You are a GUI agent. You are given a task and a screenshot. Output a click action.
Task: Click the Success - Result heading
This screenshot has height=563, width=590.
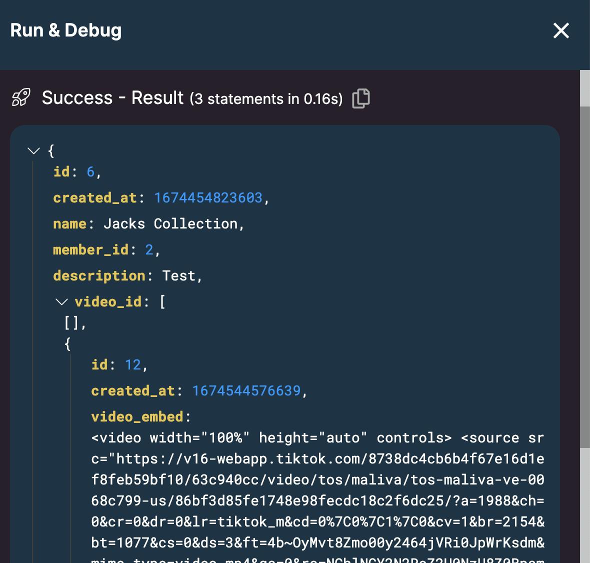[x=112, y=98]
